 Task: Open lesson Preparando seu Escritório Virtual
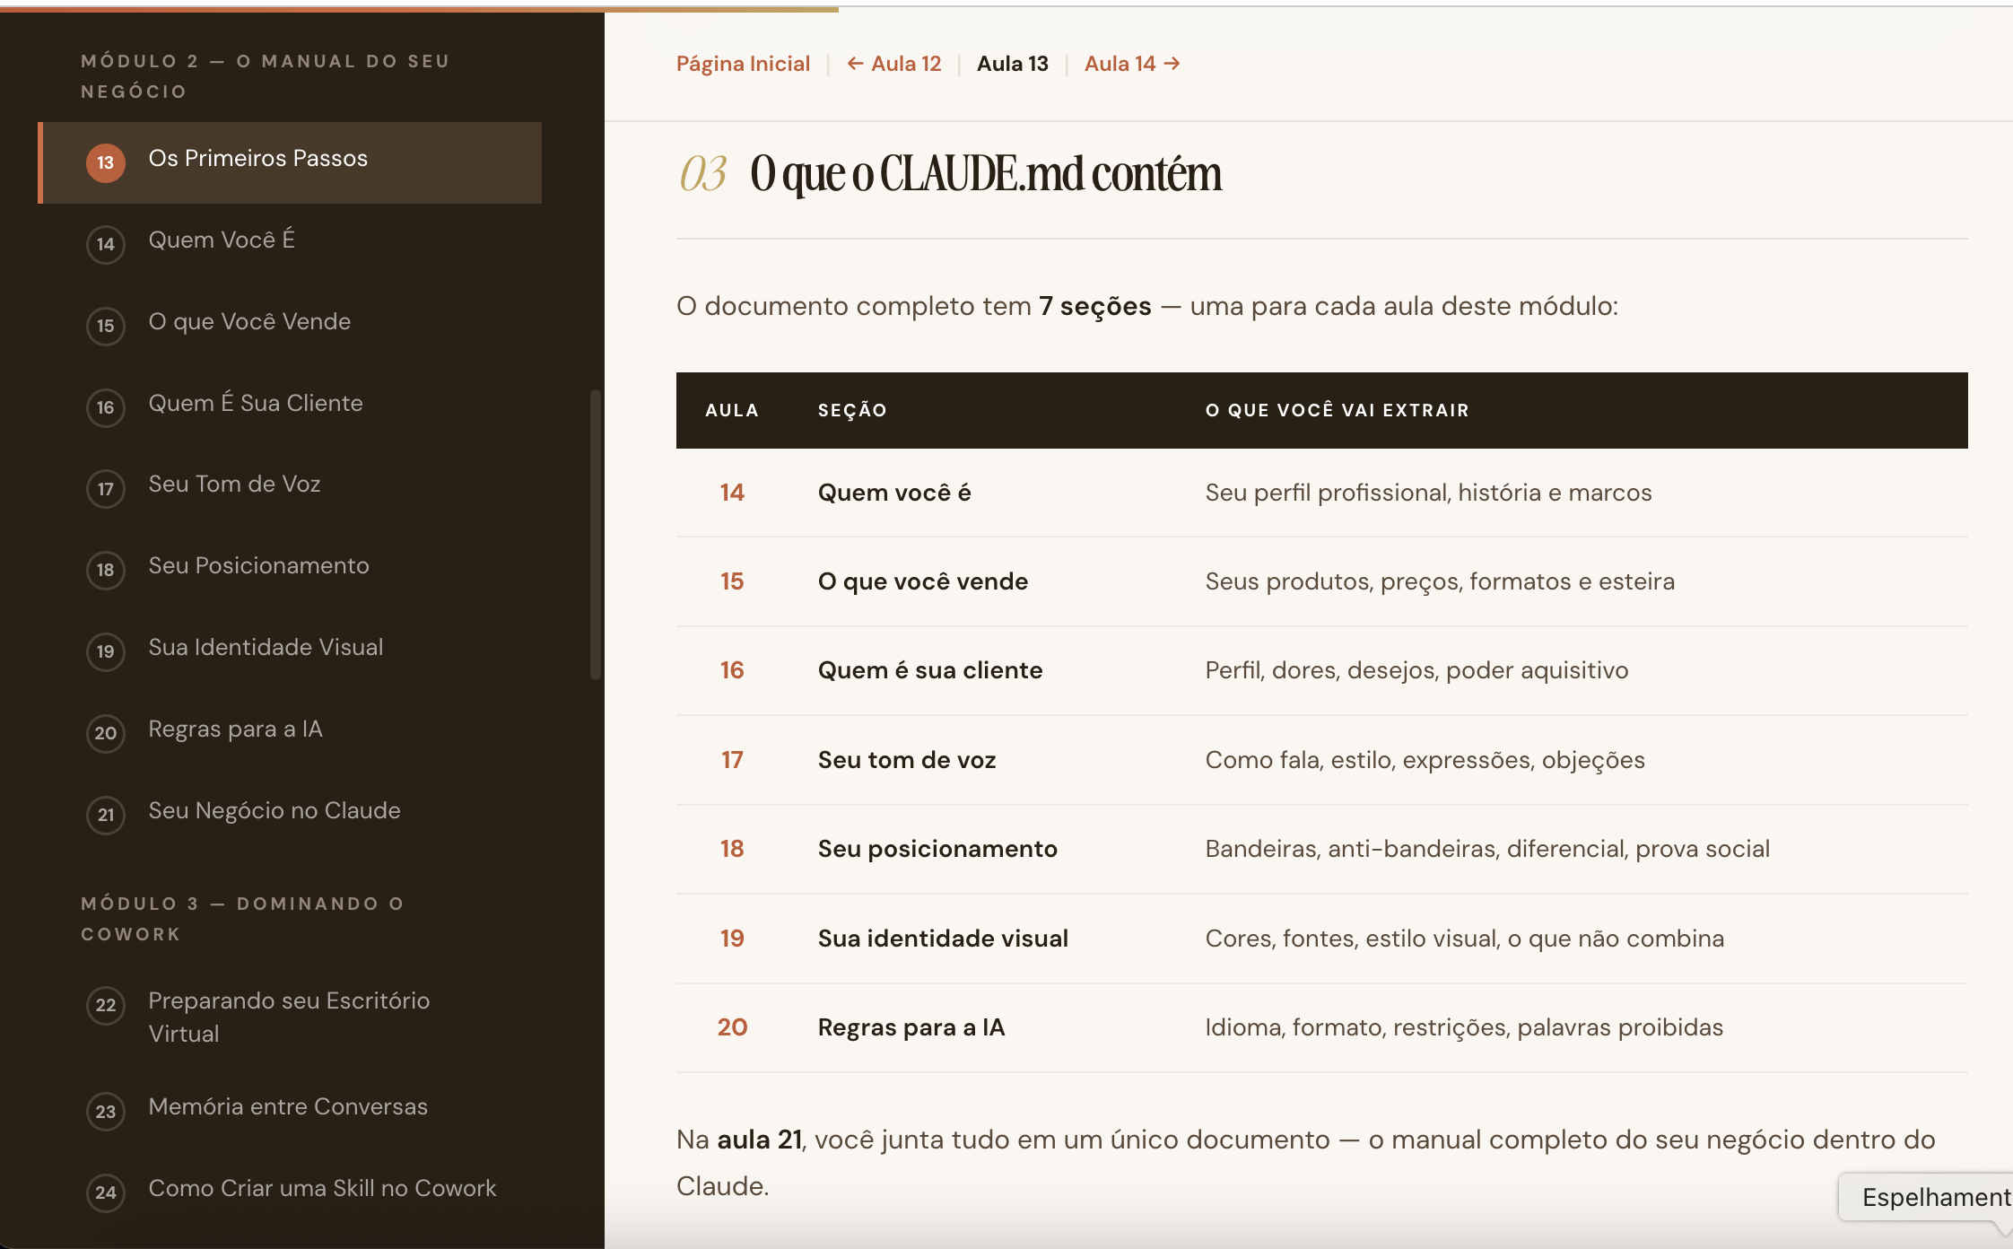[x=289, y=1017]
